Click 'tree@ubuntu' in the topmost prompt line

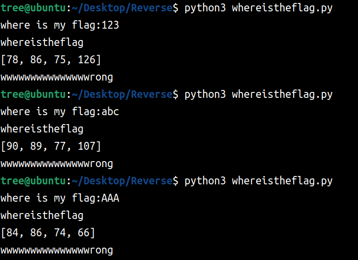[x=33, y=8]
